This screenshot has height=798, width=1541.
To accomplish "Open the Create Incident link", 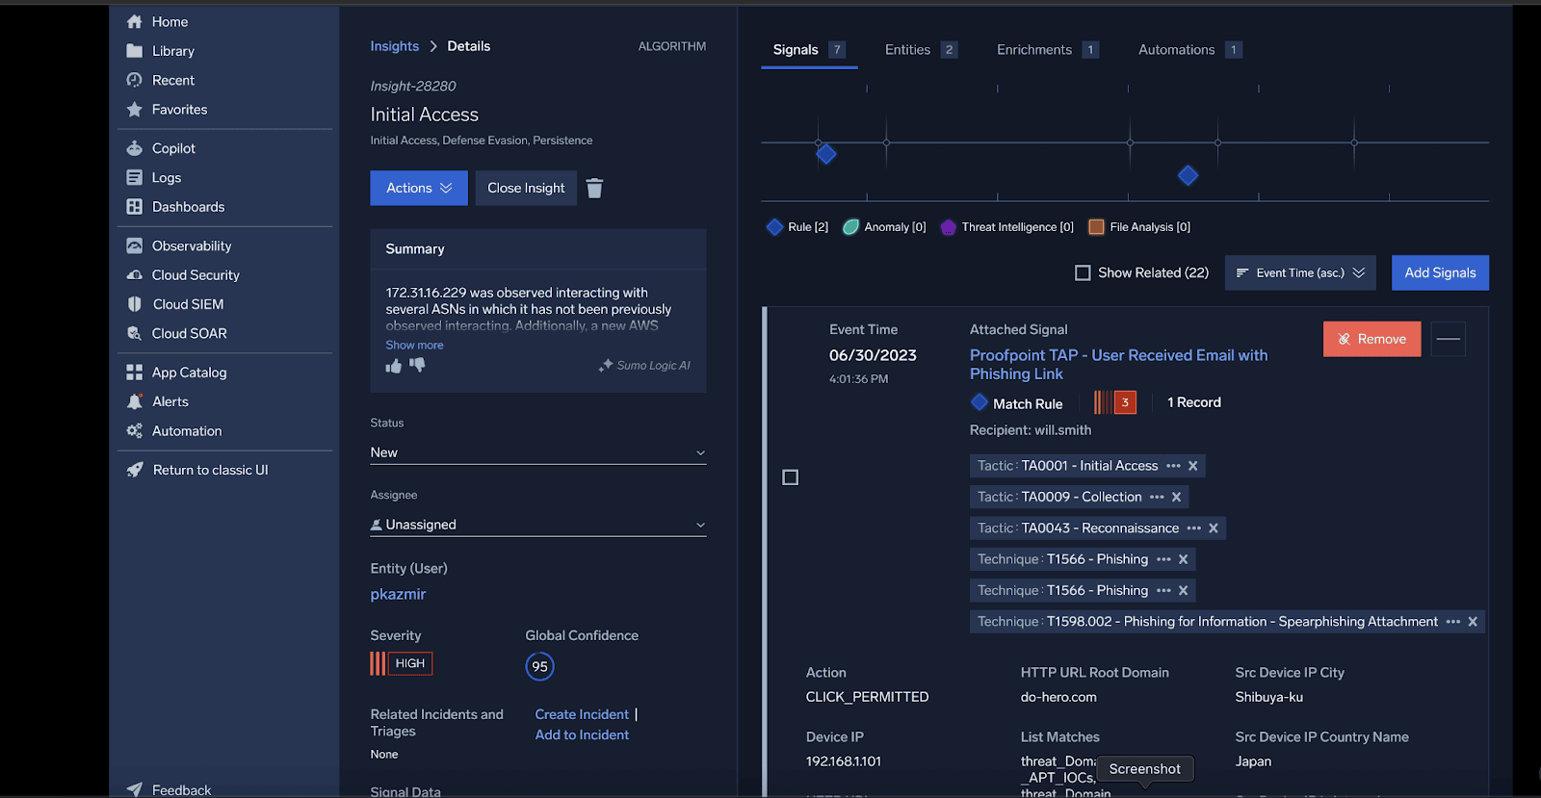I will pos(582,714).
